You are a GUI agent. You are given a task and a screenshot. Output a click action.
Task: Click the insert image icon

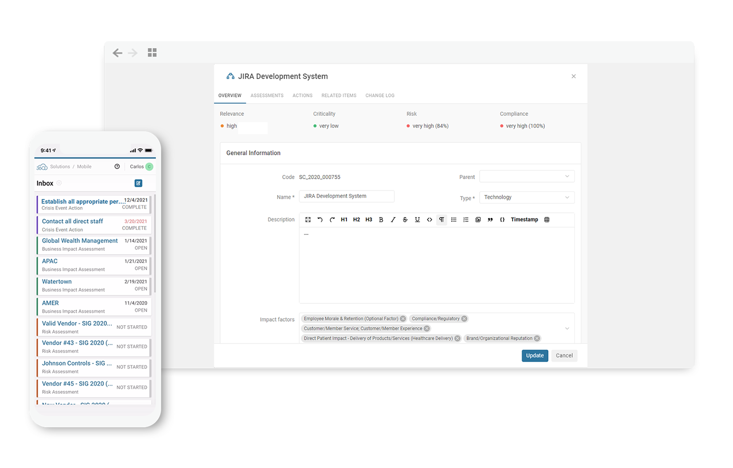point(478,220)
